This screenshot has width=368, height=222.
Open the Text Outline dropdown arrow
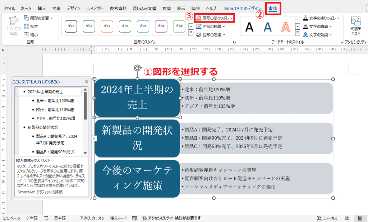click(x=331, y=26)
